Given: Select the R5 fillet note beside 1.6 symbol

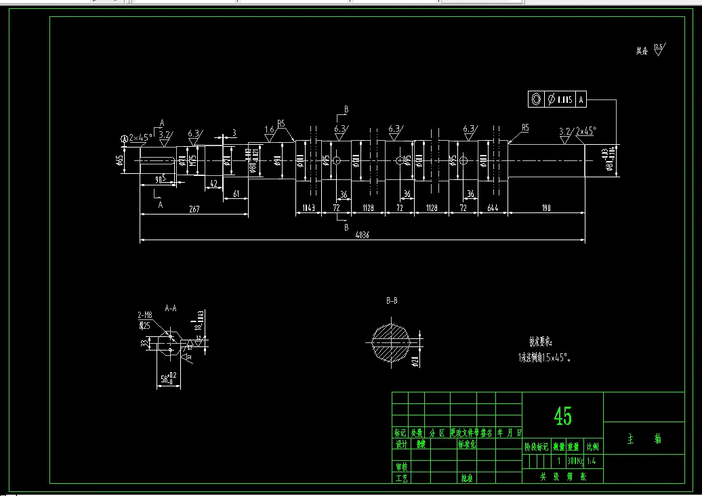Looking at the screenshot, I should [281, 123].
